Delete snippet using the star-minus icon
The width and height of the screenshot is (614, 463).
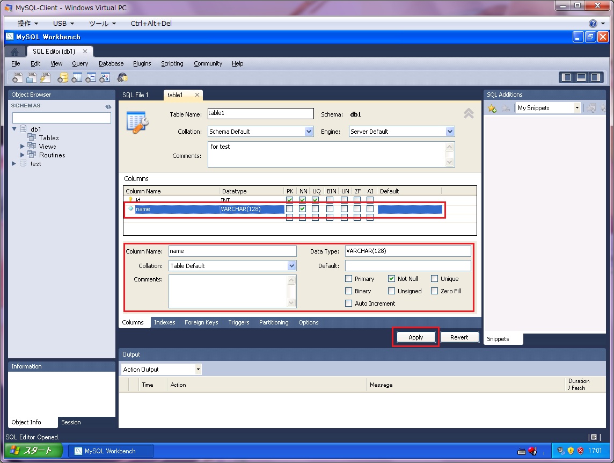[x=506, y=108]
